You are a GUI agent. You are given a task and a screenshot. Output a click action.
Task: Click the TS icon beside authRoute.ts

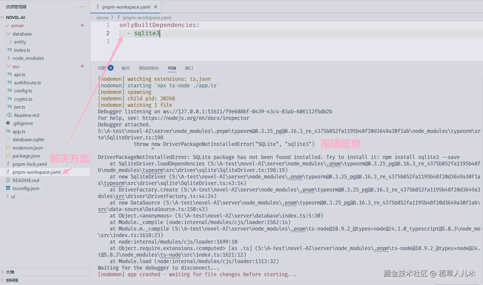coord(10,83)
